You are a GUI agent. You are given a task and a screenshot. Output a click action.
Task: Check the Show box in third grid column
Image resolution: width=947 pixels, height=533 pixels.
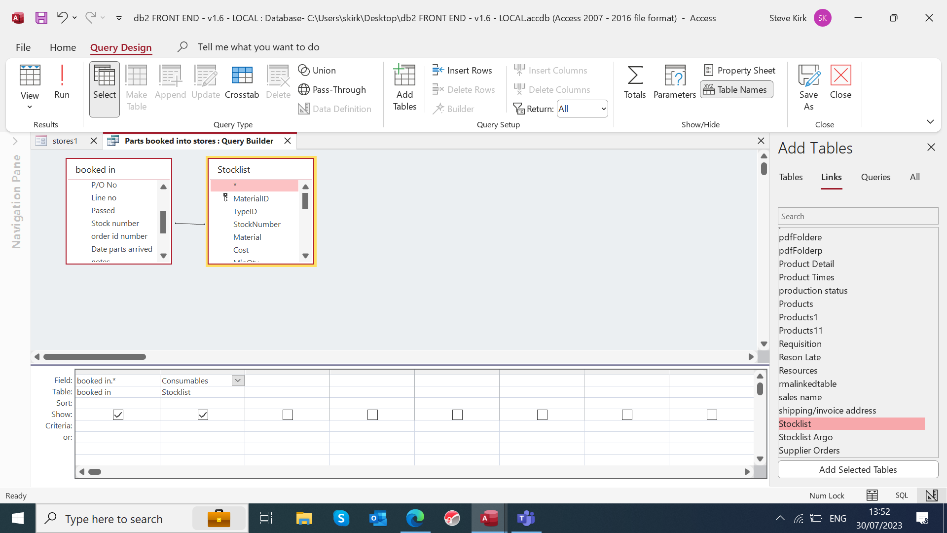point(288,415)
